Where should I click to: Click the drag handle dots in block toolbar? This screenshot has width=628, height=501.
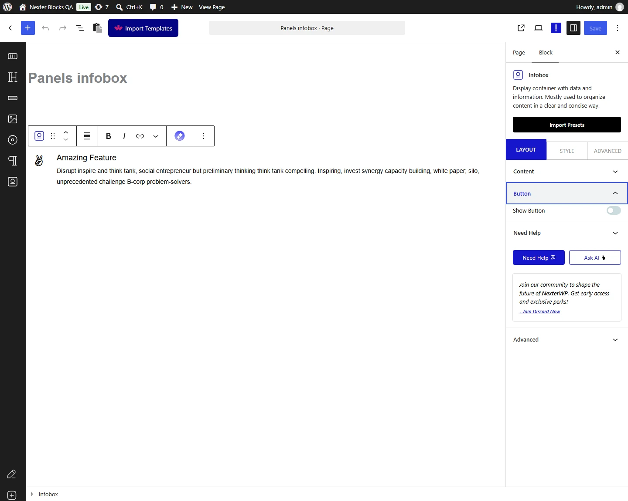pyautogui.click(x=53, y=136)
